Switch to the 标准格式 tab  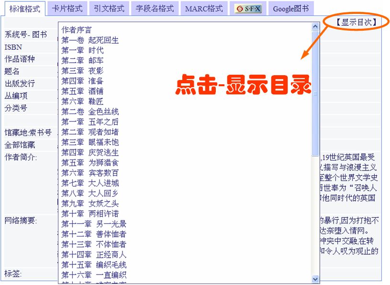click(x=25, y=9)
